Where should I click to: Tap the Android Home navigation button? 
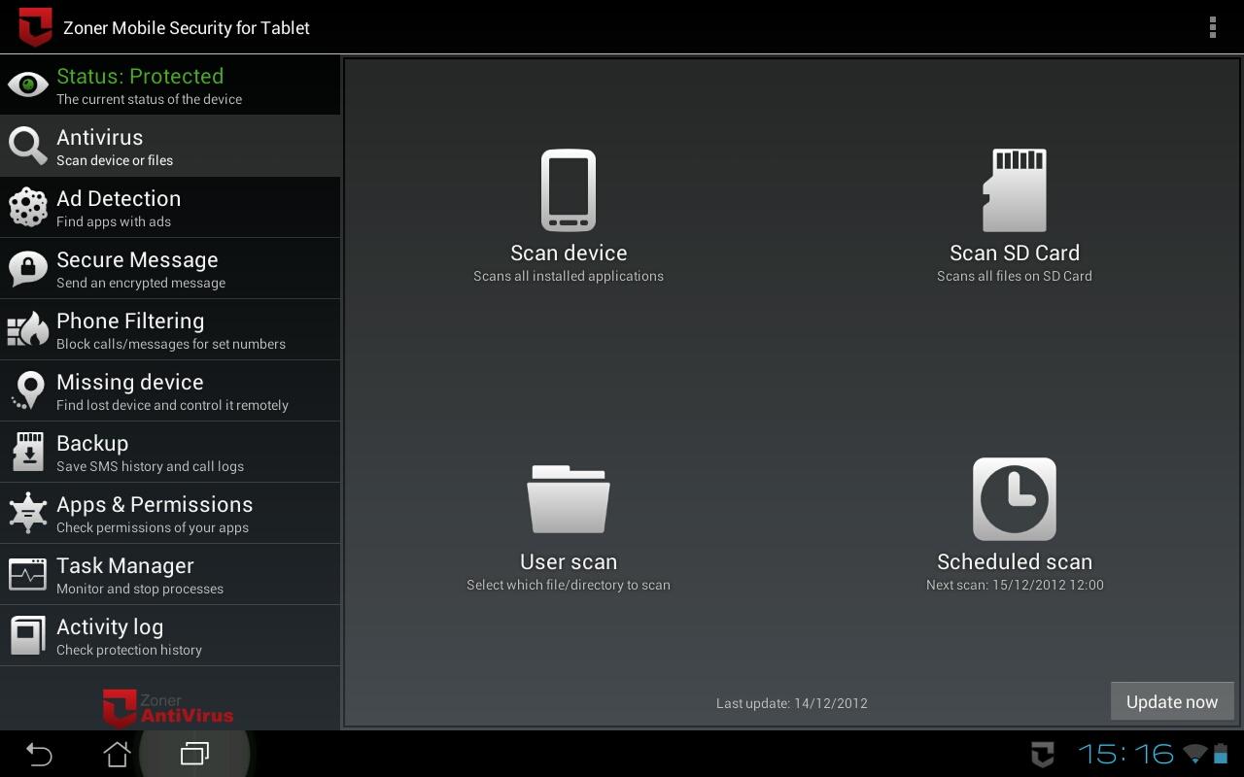click(x=117, y=754)
